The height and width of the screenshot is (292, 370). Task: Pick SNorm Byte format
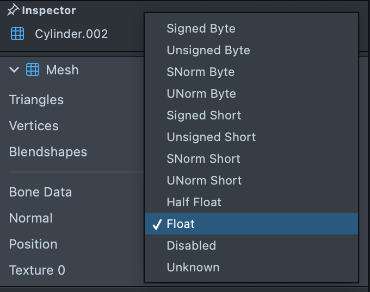point(200,72)
